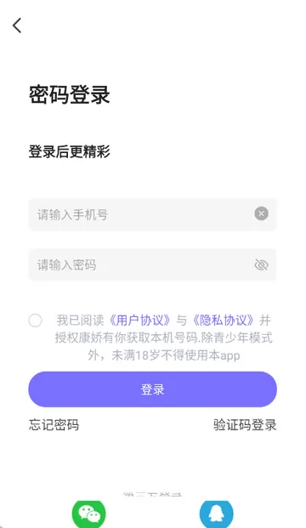This screenshot has height=528, width=306.
Task: Sign in with the blue QQ penguin icon
Action: click(x=217, y=514)
